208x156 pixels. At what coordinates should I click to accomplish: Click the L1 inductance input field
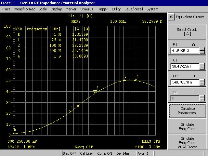coord(184,82)
